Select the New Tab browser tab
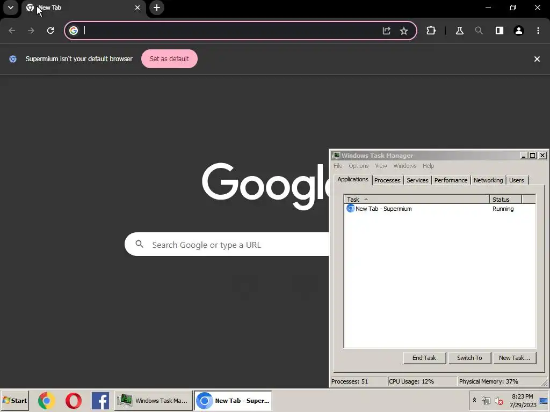 tap(83, 8)
